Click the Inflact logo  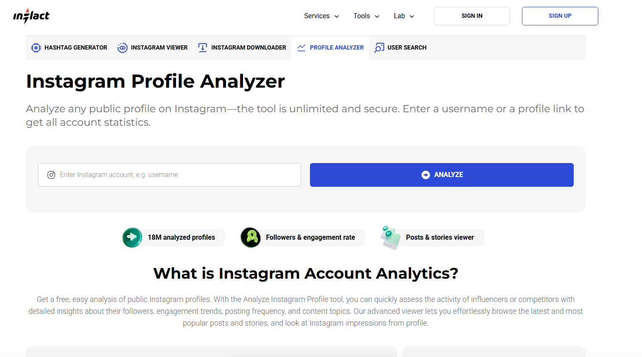[x=31, y=16]
